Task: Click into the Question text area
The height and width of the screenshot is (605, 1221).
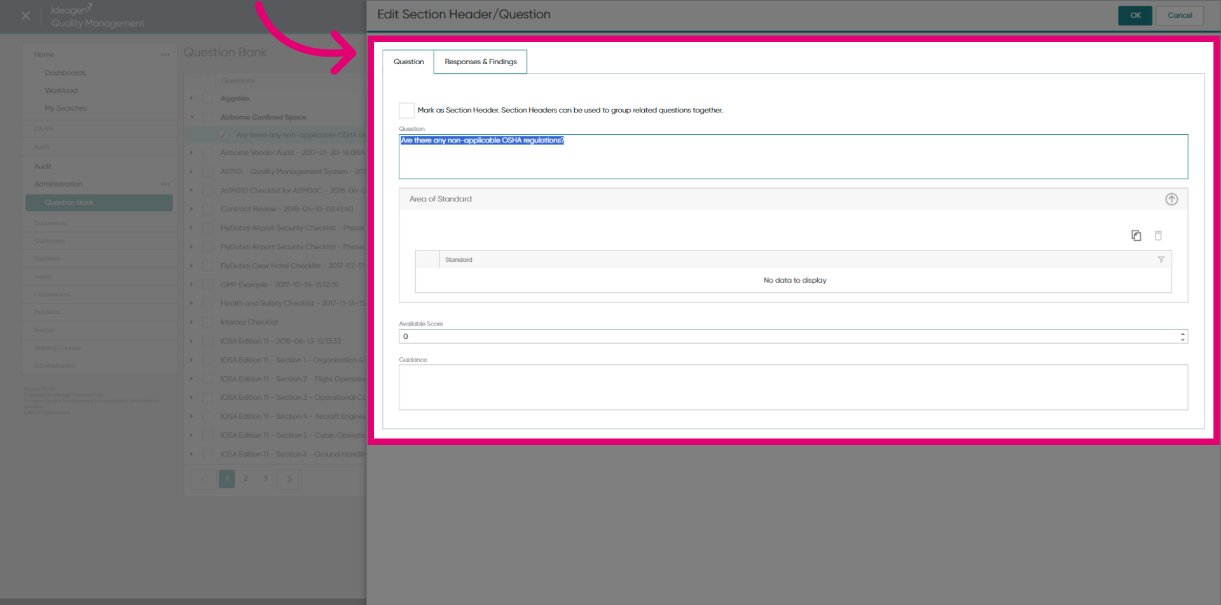Action: click(x=793, y=156)
